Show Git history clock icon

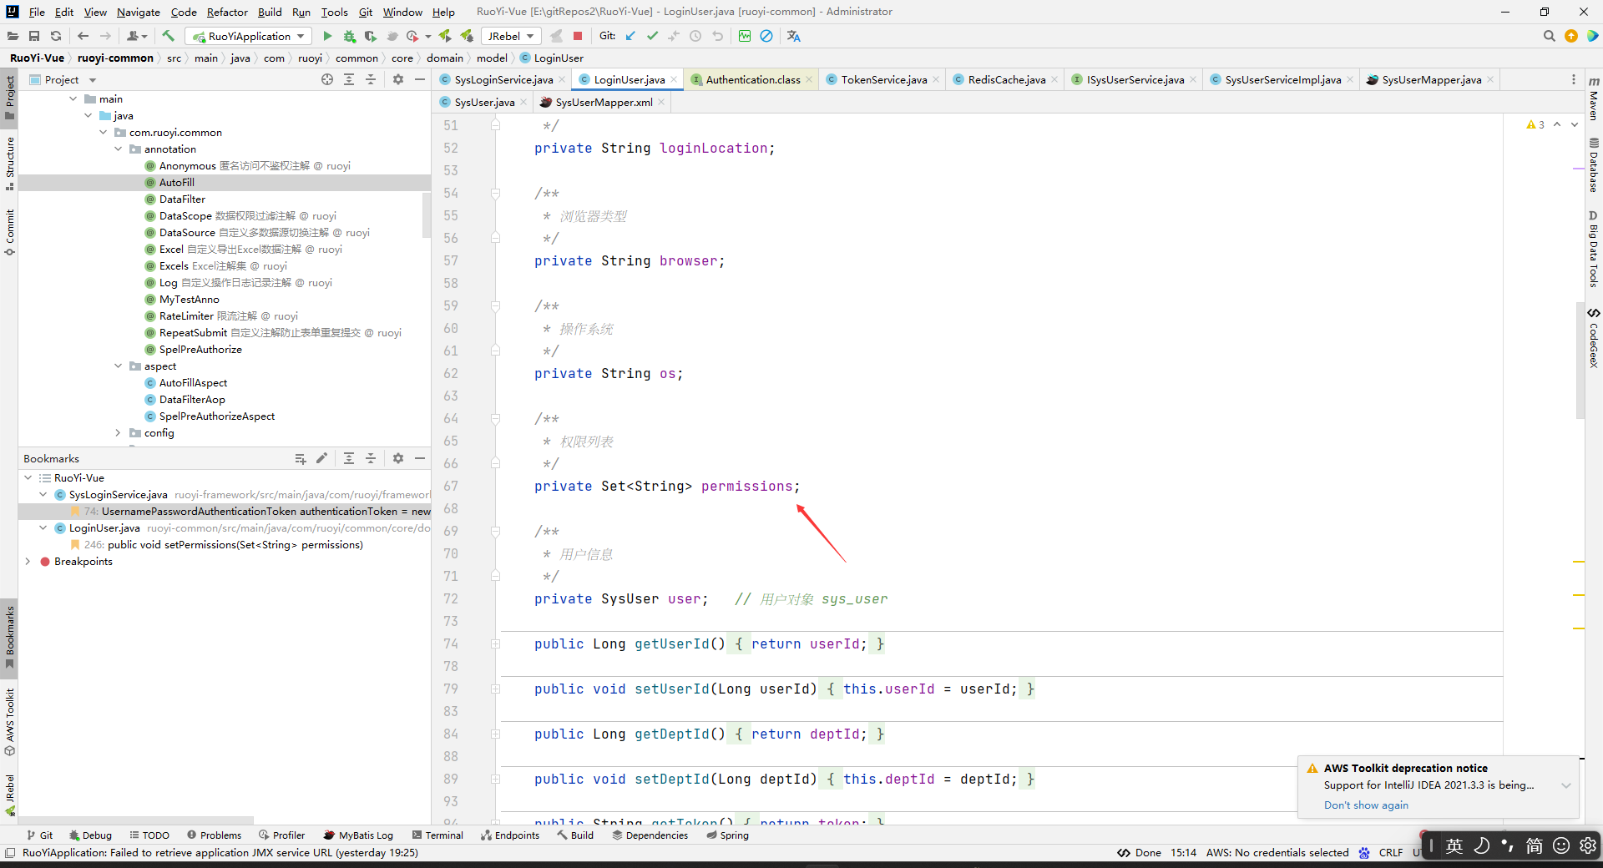pyautogui.click(x=695, y=36)
